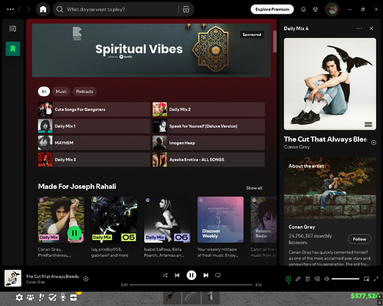Skip to the previous track
This screenshot has height=306, width=383.
pyautogui.click(x=177, y=275)
